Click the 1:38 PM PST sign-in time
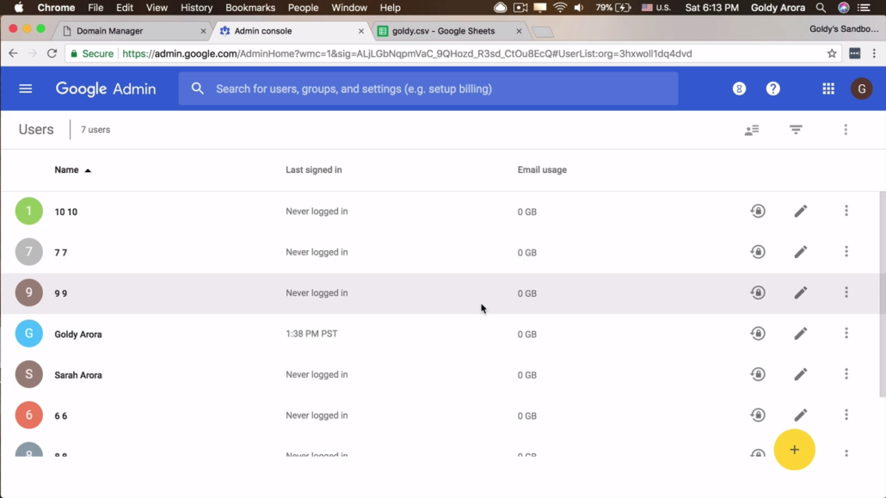Screen dimensions: 886x498 pos(311,334)
